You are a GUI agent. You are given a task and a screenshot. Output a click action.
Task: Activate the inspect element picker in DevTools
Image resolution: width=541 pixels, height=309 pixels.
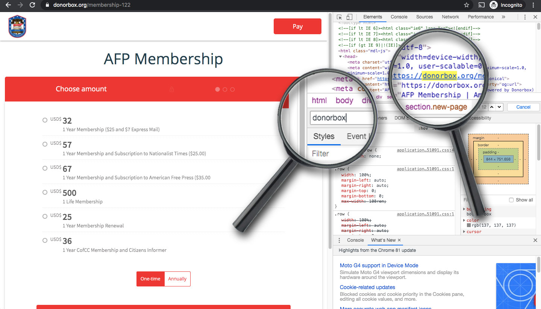(339, 17)
